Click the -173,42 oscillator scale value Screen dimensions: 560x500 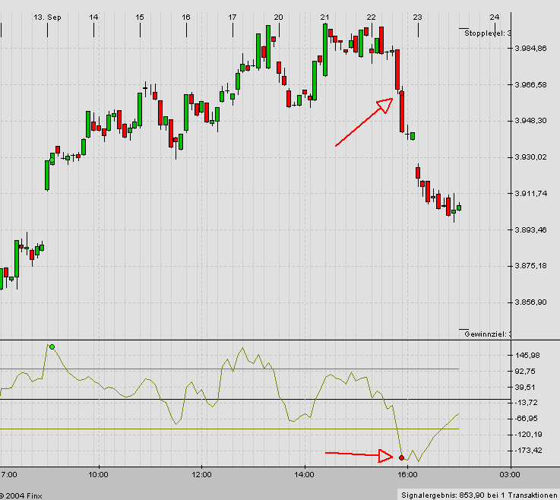[527, 451]
